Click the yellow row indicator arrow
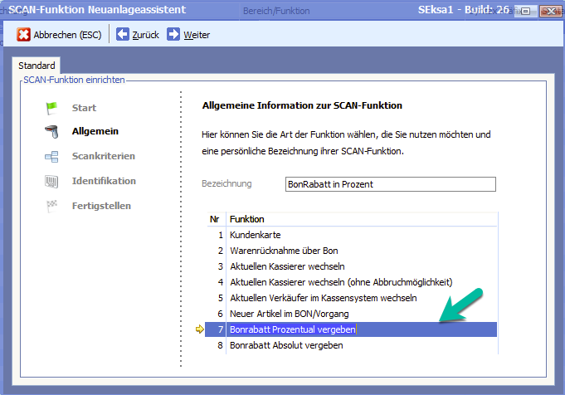The width and height of the screenshot is (565, 395). coord(199,329)
